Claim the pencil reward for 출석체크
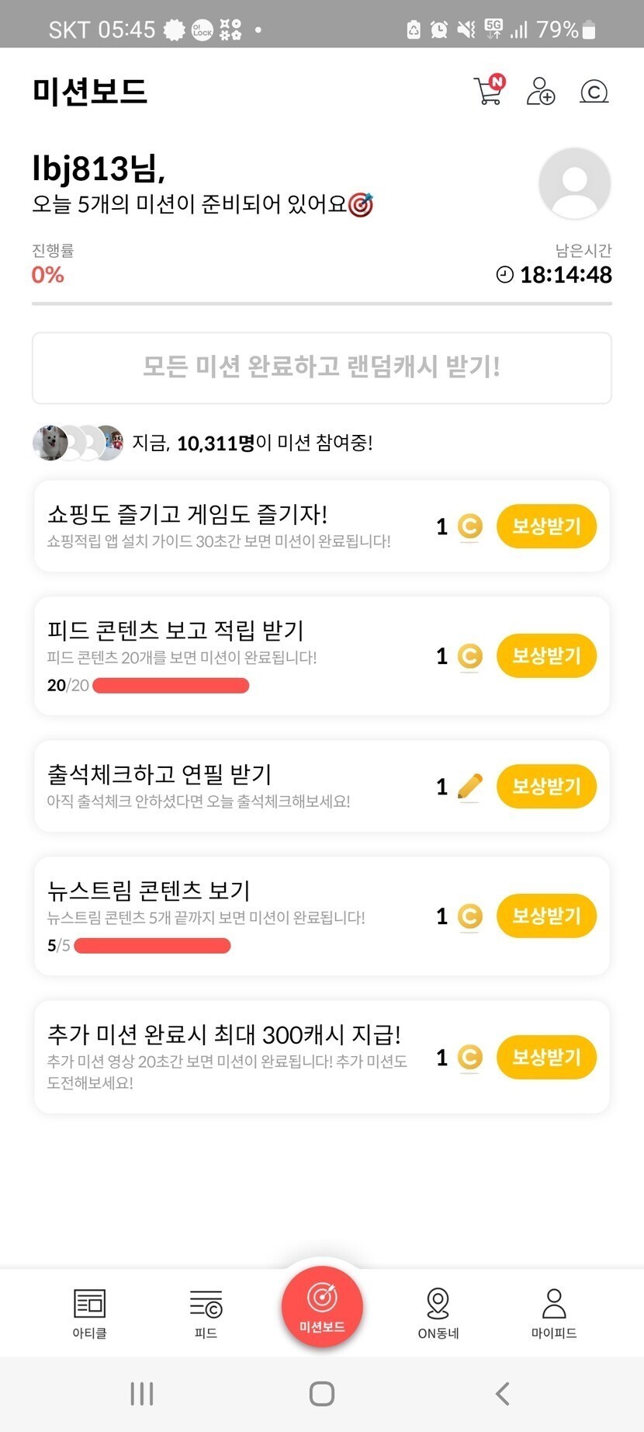 coord(546,787)
